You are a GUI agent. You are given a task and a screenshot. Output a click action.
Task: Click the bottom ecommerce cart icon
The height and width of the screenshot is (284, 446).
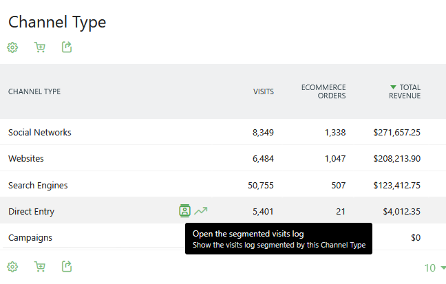pos(40,266)
